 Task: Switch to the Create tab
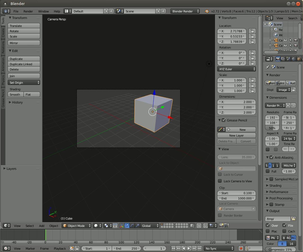[x=3, y=33]
